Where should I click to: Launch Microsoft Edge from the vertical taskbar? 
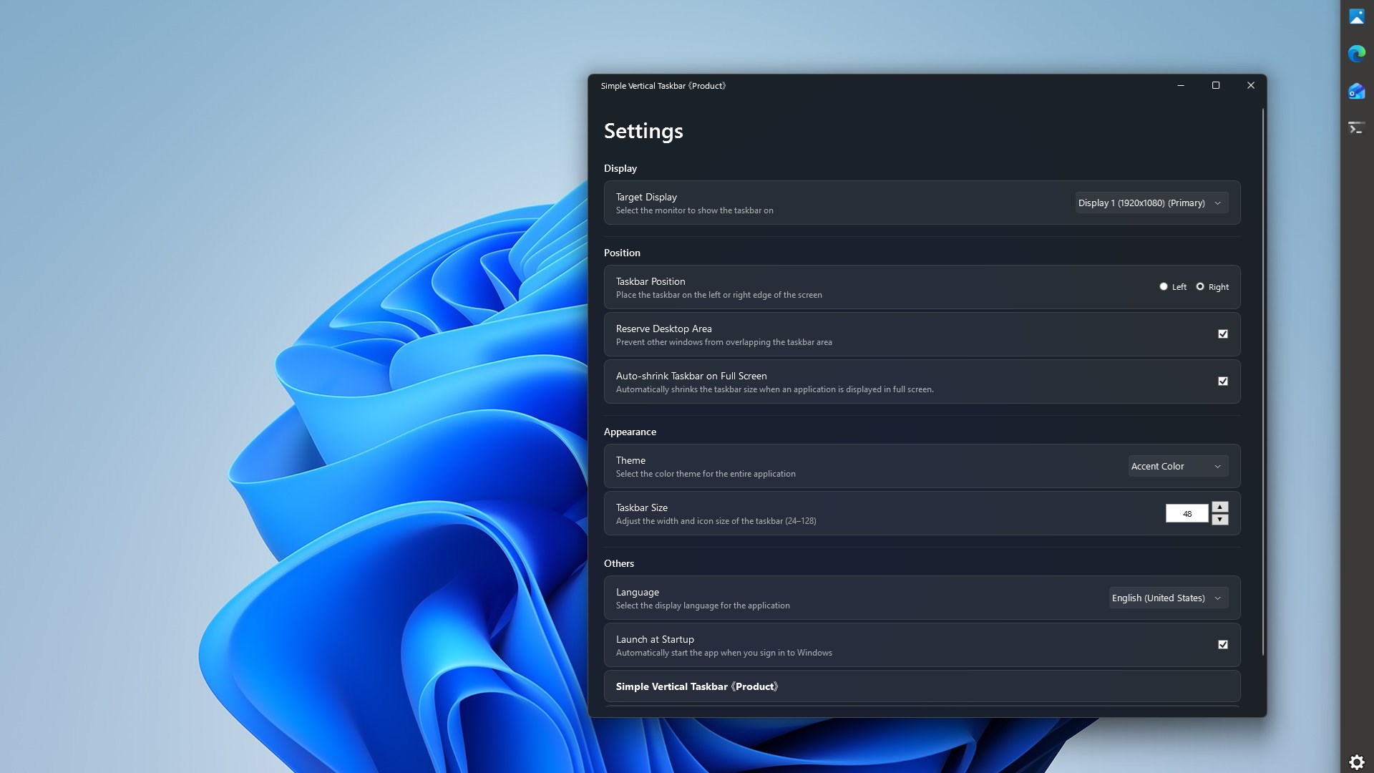(1357, 54)
